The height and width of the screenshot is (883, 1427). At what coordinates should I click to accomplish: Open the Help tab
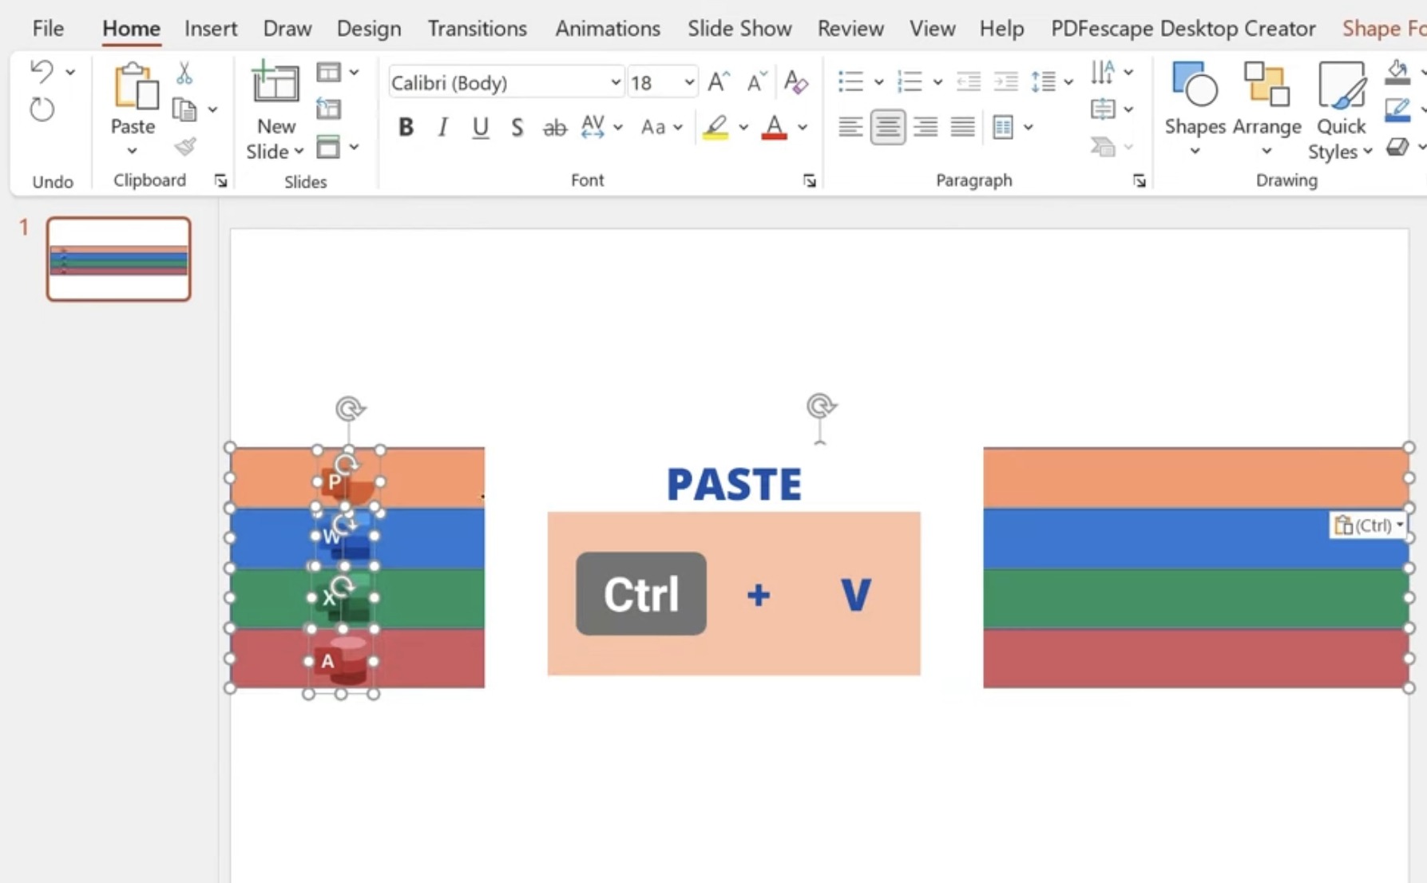pos(1001,28)
